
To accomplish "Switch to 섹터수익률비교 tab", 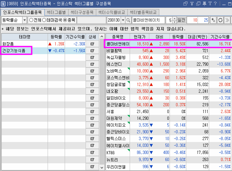I will click(x=112, y=12).
